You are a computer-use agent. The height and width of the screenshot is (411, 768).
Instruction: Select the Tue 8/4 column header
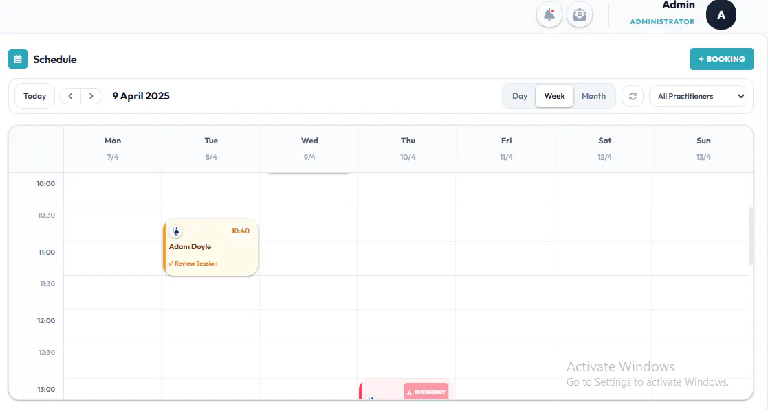[x=211, y=149]
